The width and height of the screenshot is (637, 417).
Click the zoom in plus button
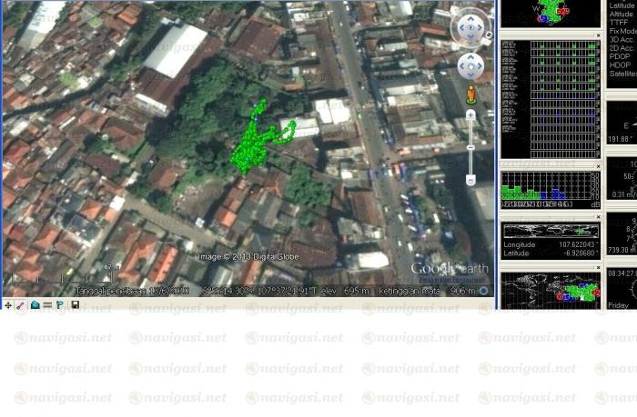pyautogui.click(x=470, y=115)
